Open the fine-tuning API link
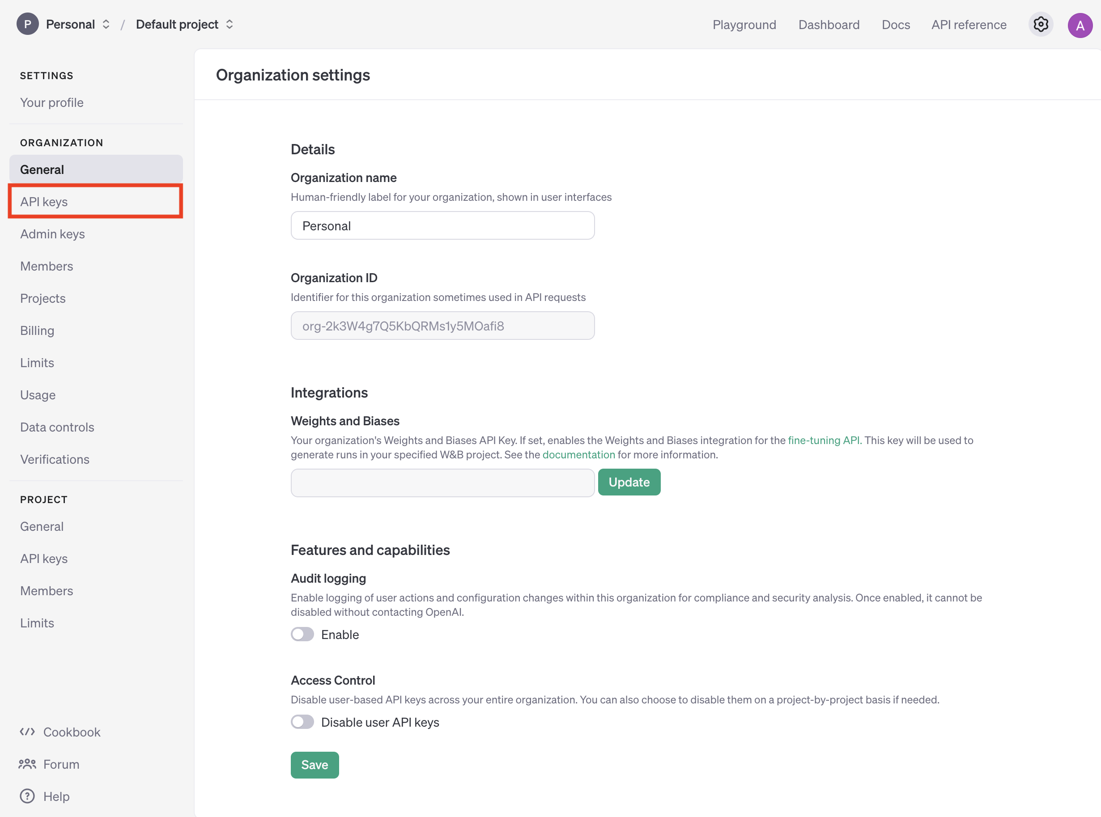The image size is (1101, 817). [x=823, y=440]
